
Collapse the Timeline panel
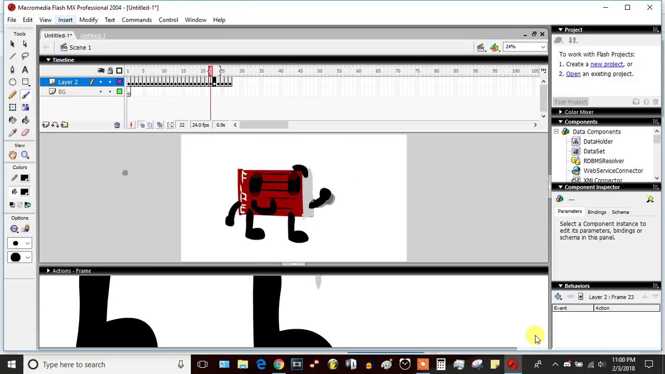click(x=48, y=60)
